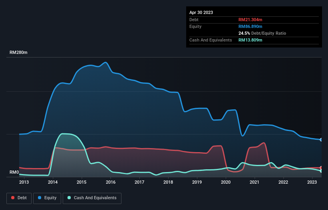Toggle the Debt series legend button
328x210 pixels.
tap(19, 198)
